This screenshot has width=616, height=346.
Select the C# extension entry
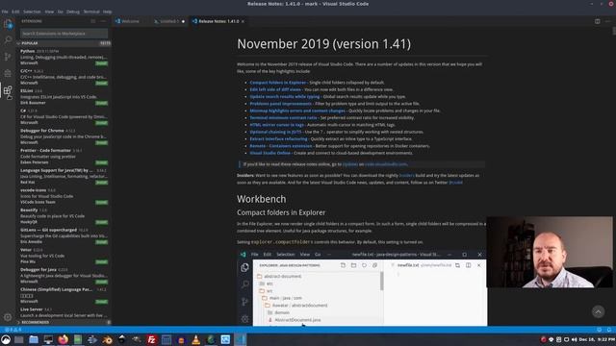64,117
